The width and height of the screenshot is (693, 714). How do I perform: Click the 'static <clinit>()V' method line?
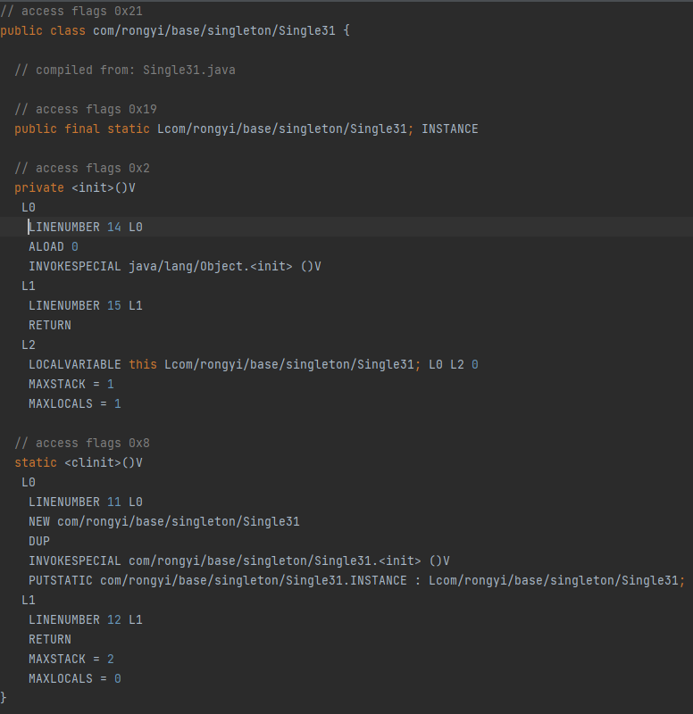click(x=79, y=462)
